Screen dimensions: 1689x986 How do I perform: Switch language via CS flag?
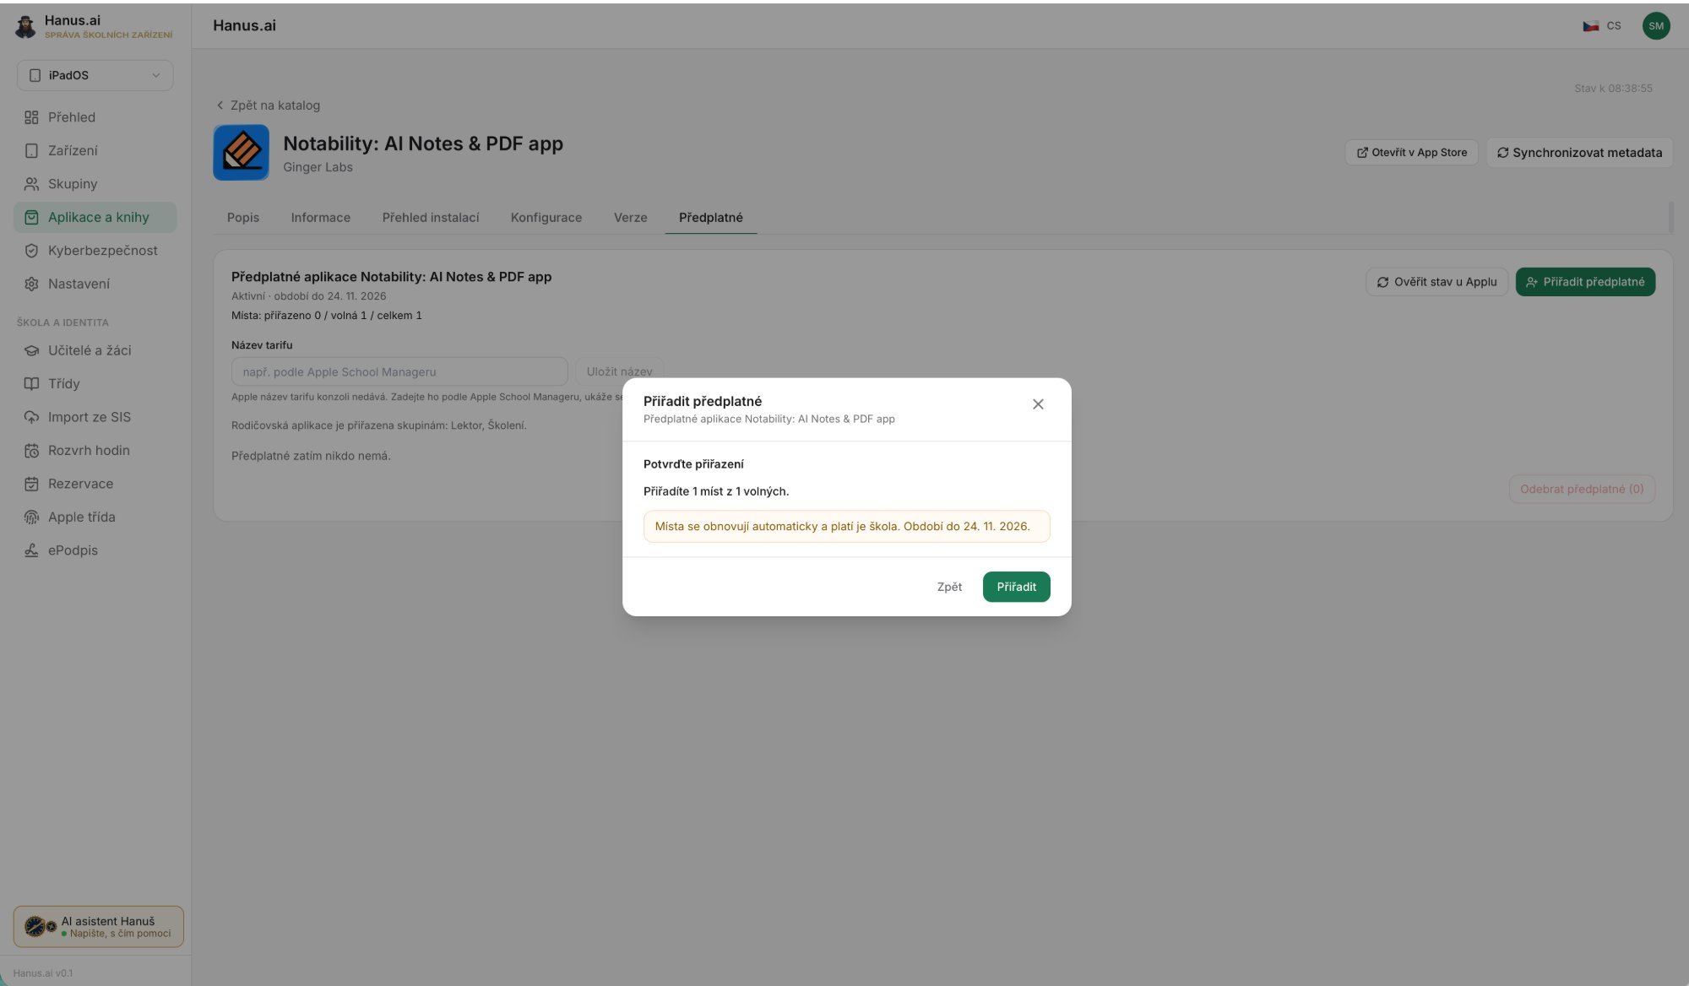pos(1601,25)
